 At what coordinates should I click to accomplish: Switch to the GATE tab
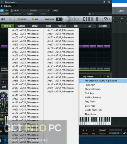76,26
